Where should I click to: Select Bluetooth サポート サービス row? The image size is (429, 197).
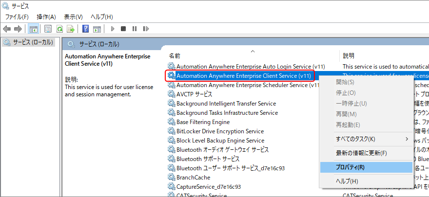tap(208, 159)
